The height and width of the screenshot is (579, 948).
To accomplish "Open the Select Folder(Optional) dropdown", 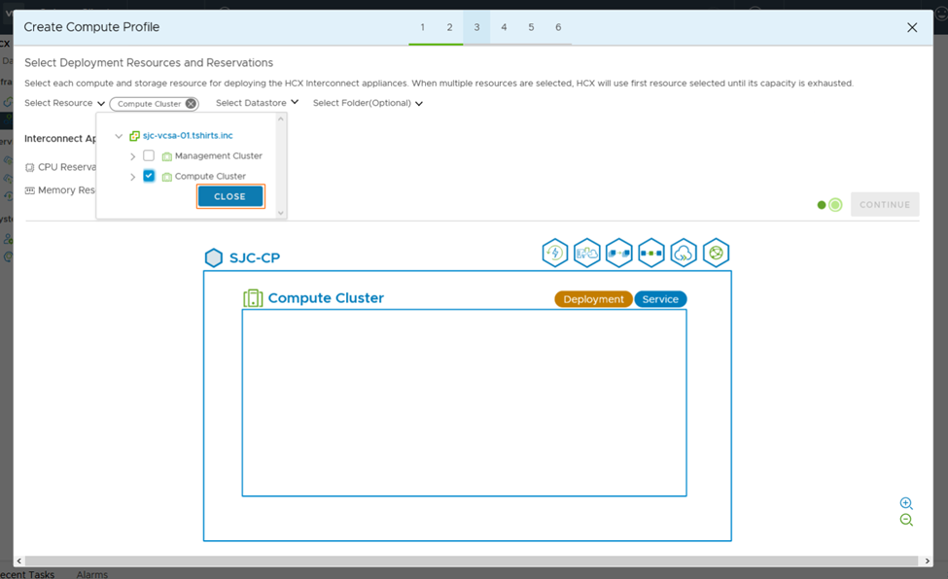I will pos(368,103).
